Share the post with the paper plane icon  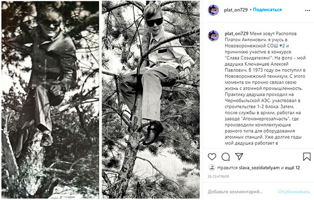pos(239,157)
